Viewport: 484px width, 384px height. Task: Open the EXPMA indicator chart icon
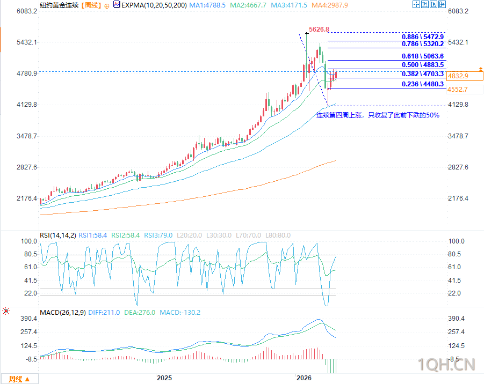117,5
